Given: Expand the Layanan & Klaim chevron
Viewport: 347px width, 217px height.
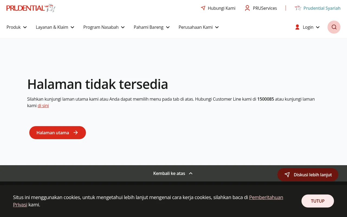Looking at the screenshot, I should (72, 27).
